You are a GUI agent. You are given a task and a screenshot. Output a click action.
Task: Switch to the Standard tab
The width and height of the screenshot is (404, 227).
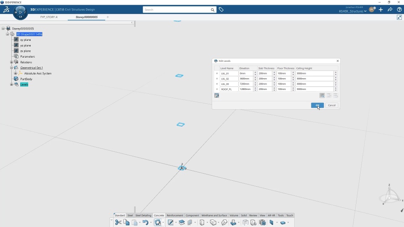(120, 215)
